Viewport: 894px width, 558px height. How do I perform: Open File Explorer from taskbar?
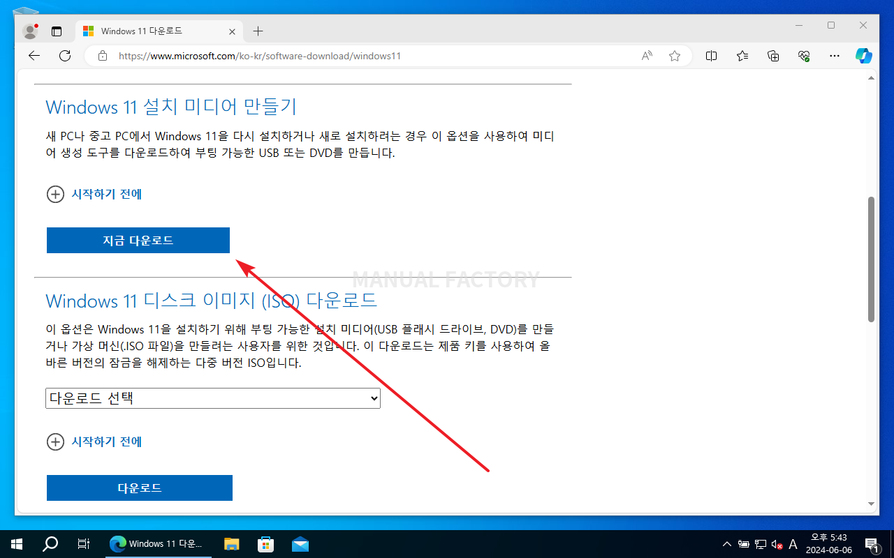231,544
